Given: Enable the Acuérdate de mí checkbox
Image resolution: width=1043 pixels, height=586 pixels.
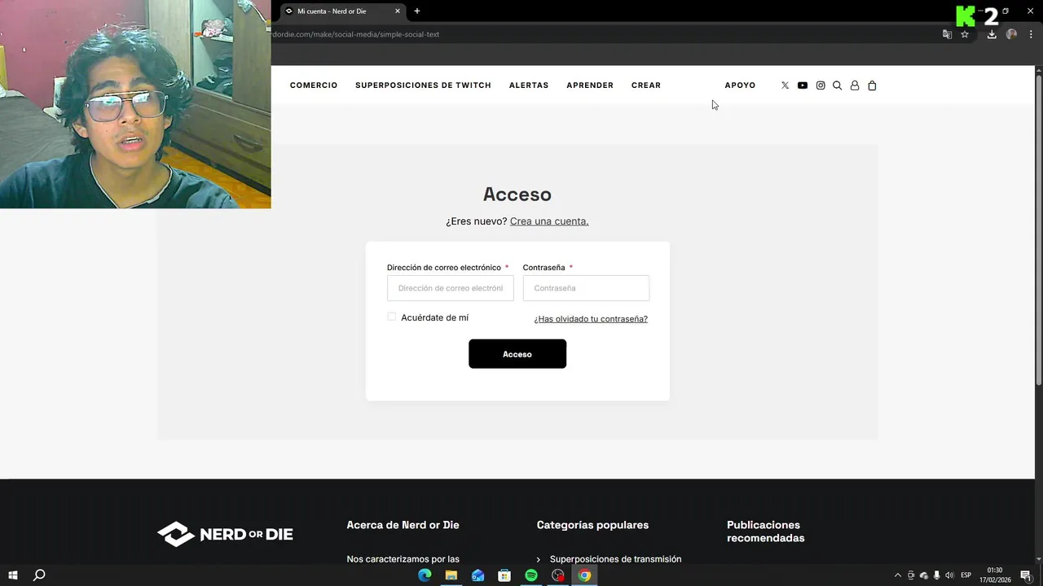Looking at the screenshot, I should coord(392,317).
